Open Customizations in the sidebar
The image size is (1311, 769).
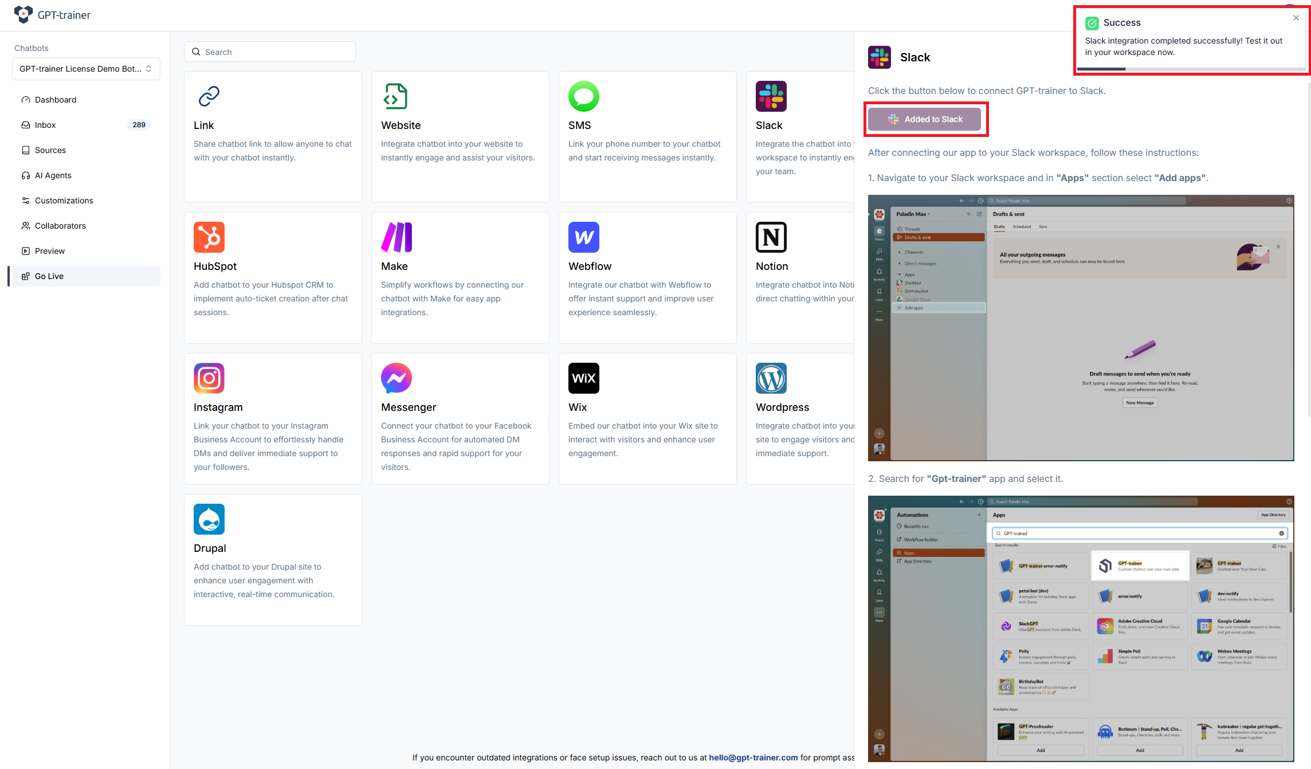(64, 201)
